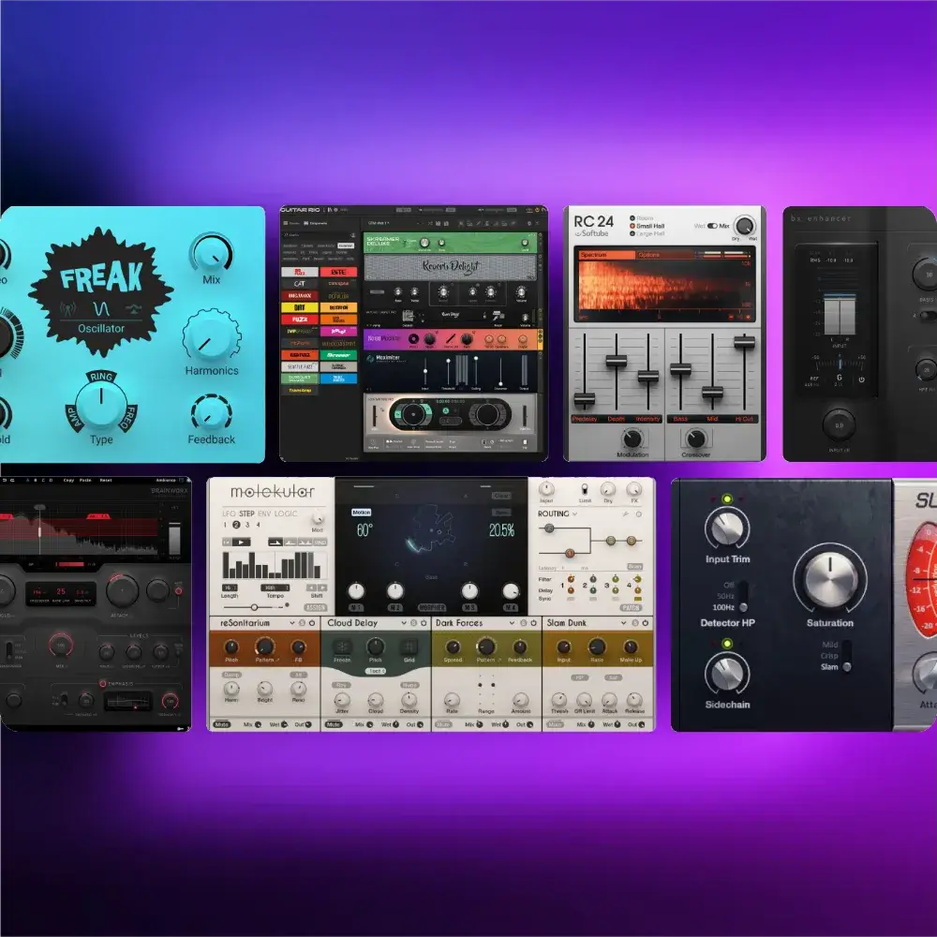Toggle the Emphasis enable button in Brainworx

click(103, 683)
